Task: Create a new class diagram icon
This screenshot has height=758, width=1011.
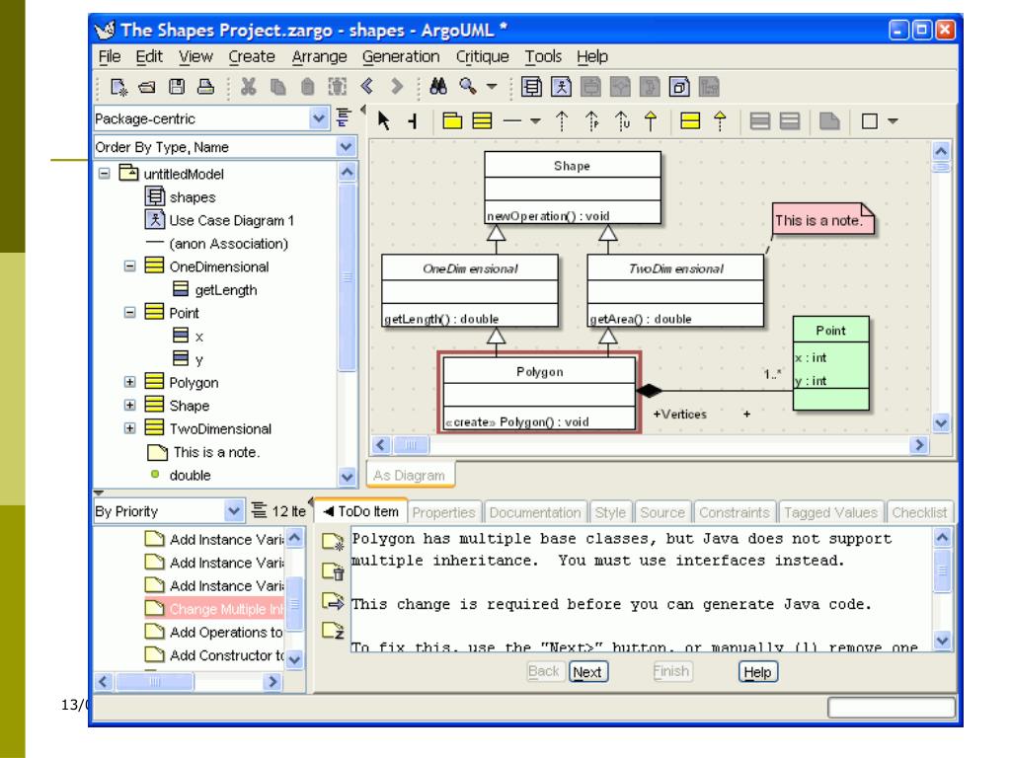Action: pos(531,87)
